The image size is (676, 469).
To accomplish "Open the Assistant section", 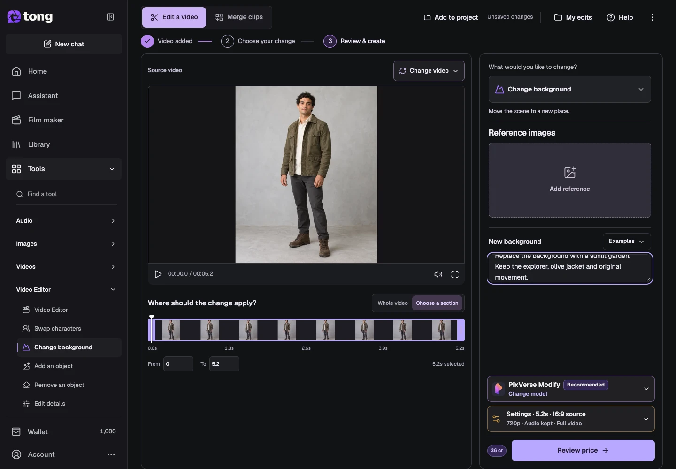I will [x=63, y=96].
